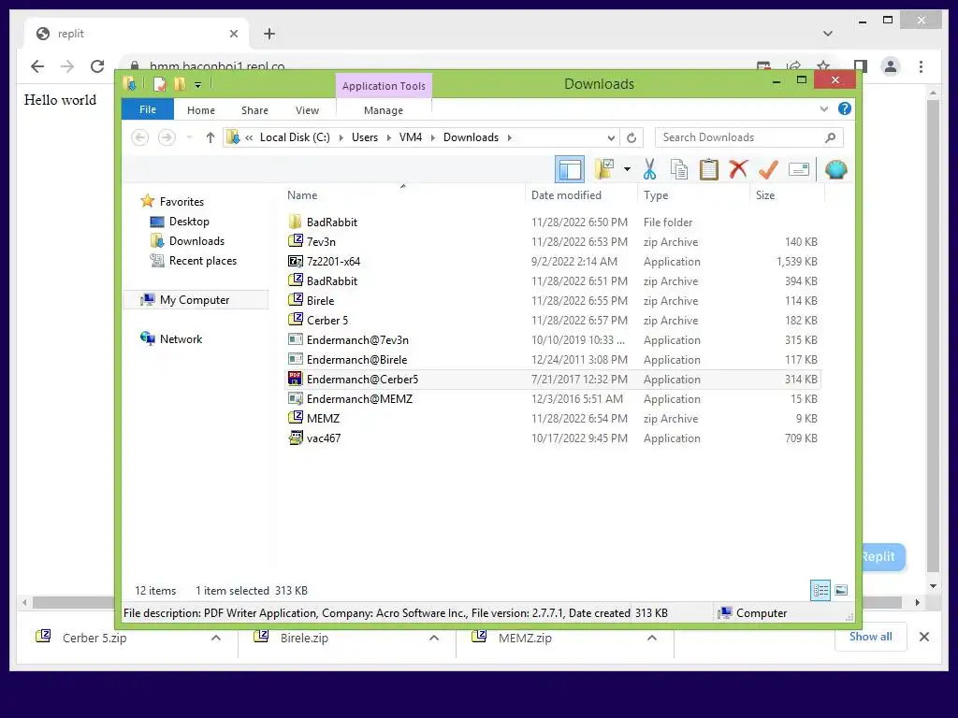The image size is (958, 718).
Task: Open the Customize Quick Access Toolbar dropdown
Action: (x=198, y=85)
